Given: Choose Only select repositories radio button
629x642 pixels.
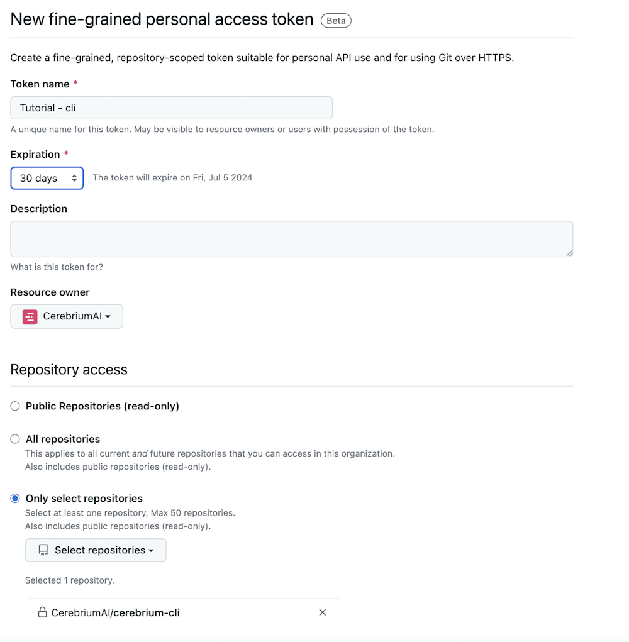Looking at the screenshot, I should (15, 499).
